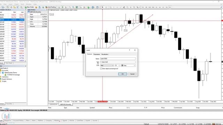This screenshot has width=223, height=125.
Task: Tile chart windows icon
Action: pyautogui.click(x=77, y=7)
